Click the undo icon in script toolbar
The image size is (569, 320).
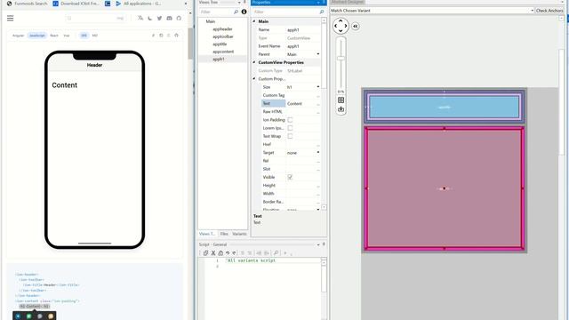(228, 252)
